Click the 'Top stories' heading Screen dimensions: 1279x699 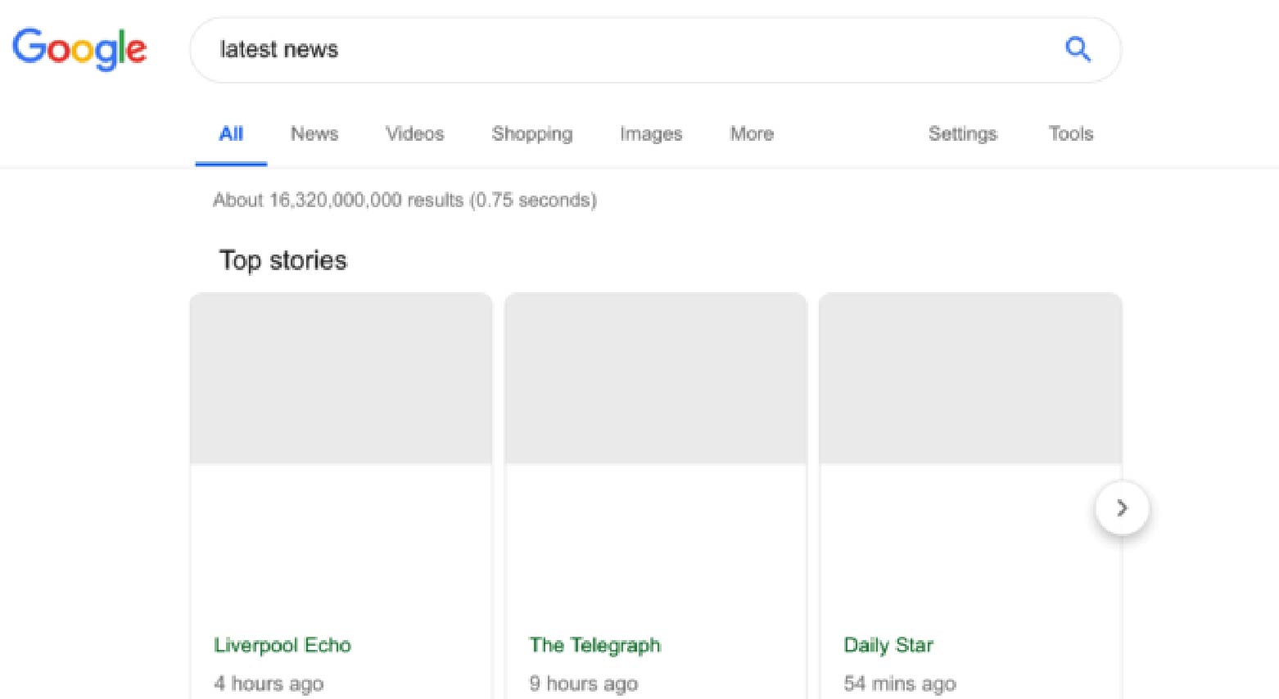point(283,261)
